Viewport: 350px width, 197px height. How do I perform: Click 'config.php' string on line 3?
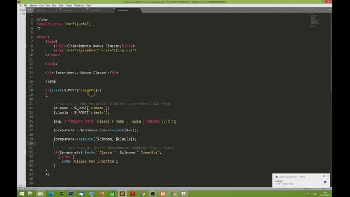[x=77, y=24]
